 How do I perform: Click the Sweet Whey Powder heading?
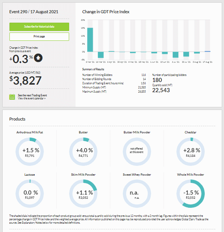tap(137, 175)
